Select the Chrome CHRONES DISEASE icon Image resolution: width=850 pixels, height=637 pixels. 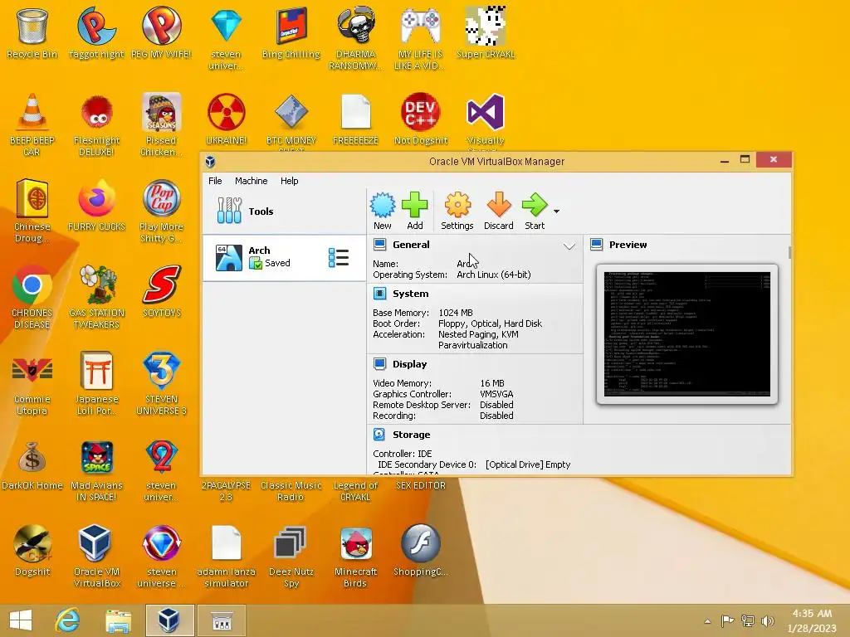(x=32, y=297)
